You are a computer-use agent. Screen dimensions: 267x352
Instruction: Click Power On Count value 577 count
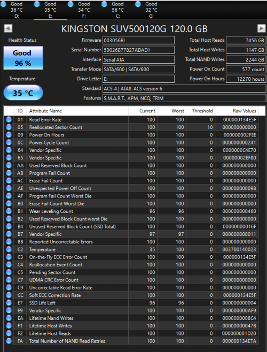246,69
